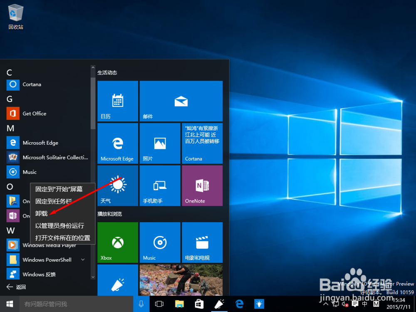Open the Action Center notification icon
Viewport: 416px width, 312px height.
[355, 304]
